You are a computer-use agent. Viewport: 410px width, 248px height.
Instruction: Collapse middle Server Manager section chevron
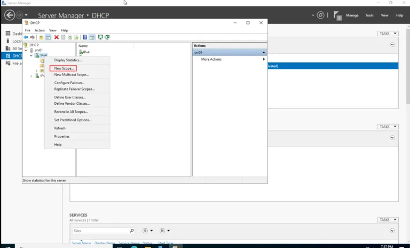coord(392,137)
